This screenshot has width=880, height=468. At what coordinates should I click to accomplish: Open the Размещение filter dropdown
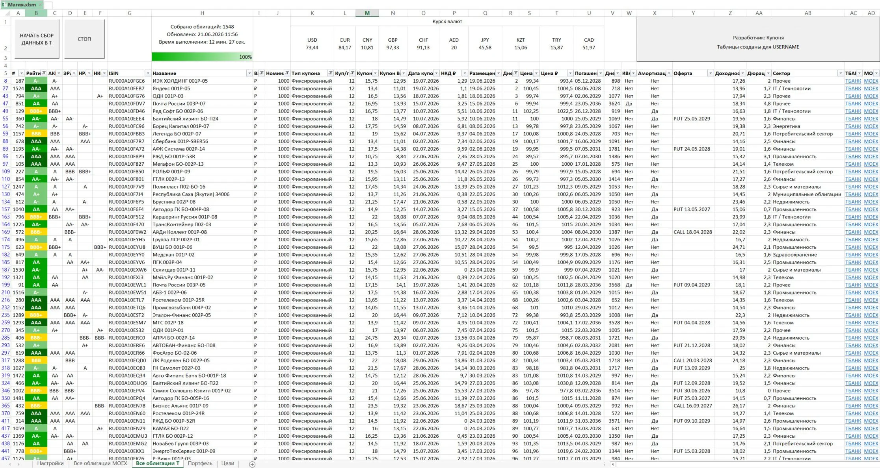pyautogui.click(x=499, y=73)
